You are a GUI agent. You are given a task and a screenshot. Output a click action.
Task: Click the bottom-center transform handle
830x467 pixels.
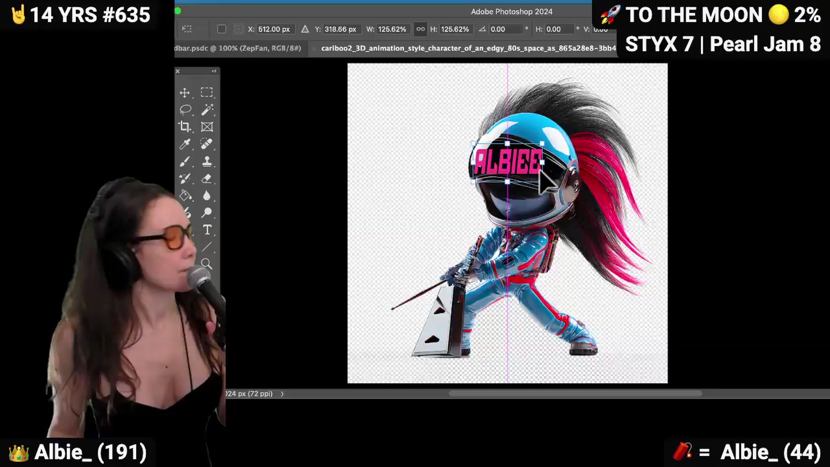[x=507, y=182]
